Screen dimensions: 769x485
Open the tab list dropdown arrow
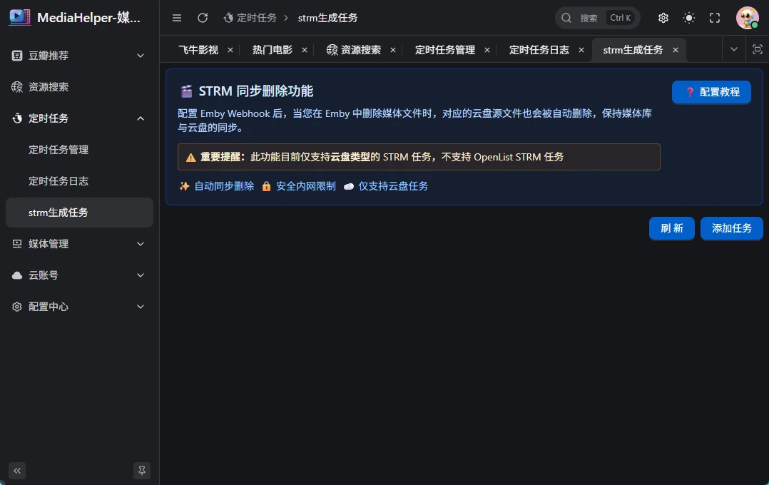click(x=734, y=49)
